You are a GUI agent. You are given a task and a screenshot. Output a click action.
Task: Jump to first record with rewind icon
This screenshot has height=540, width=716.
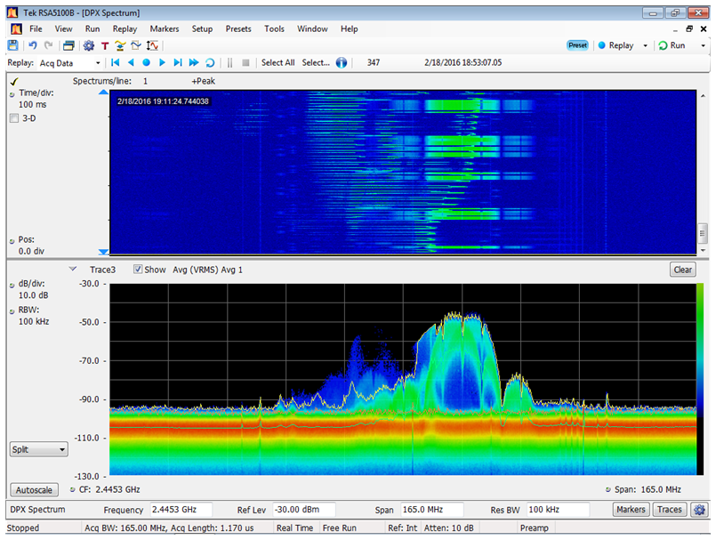tap(116, 62)
